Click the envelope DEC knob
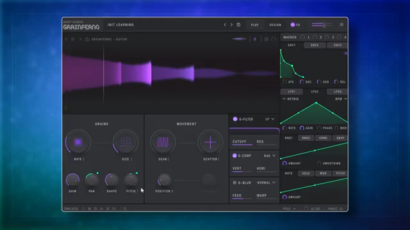This screenshot has height=230, width=410. 302,82
